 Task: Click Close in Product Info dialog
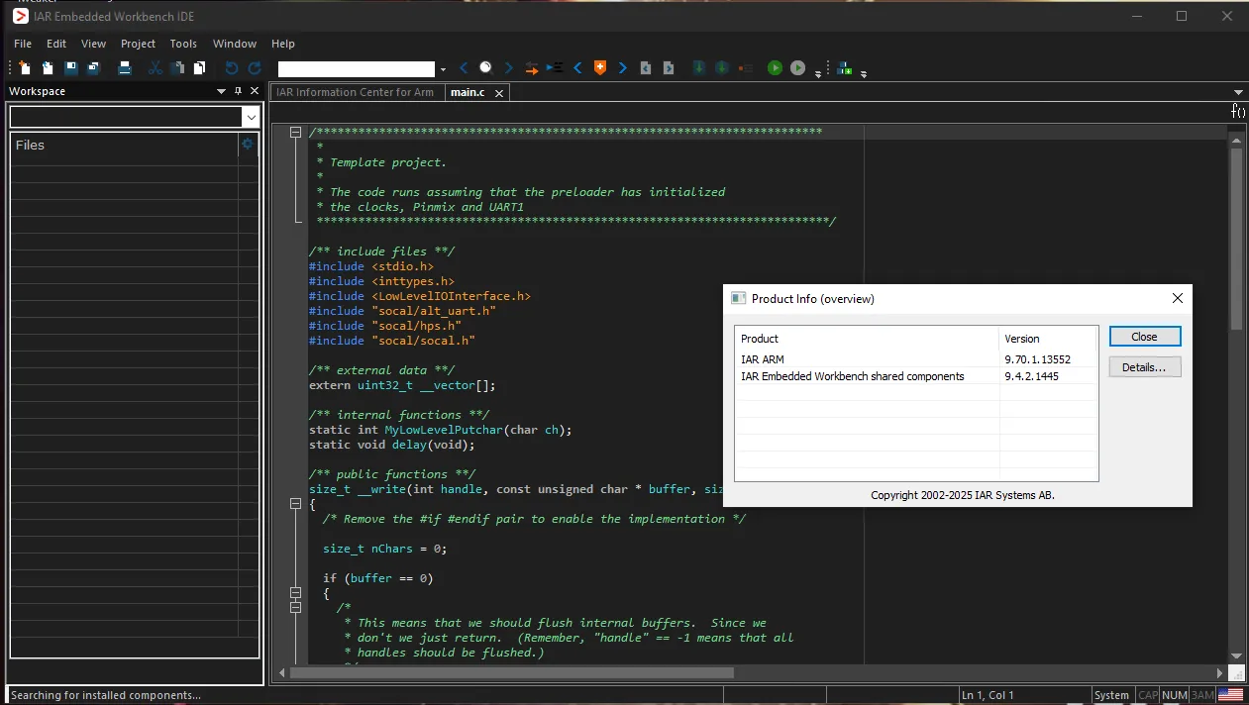click(x=1145, y=337)
